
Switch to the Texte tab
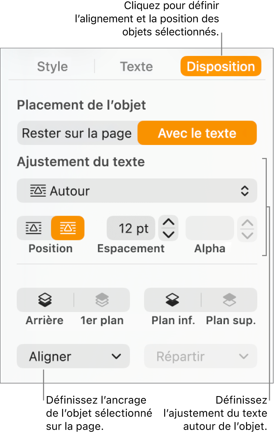click(x=136, y=67)
